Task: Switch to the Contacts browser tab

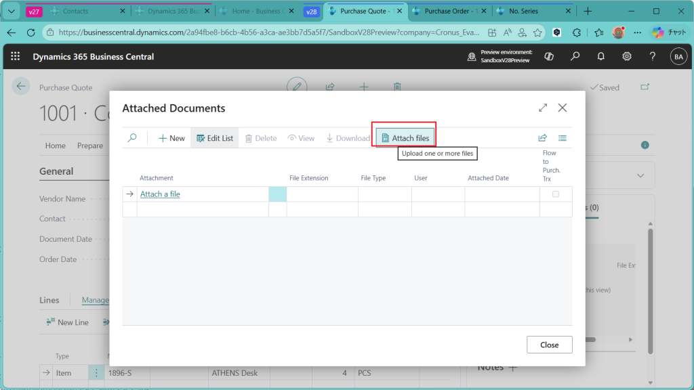Action: click(80, 12)
